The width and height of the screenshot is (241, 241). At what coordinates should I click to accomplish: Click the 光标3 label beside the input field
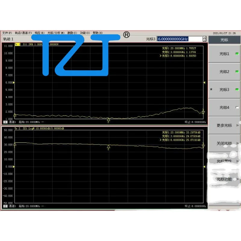pos(151,39)
